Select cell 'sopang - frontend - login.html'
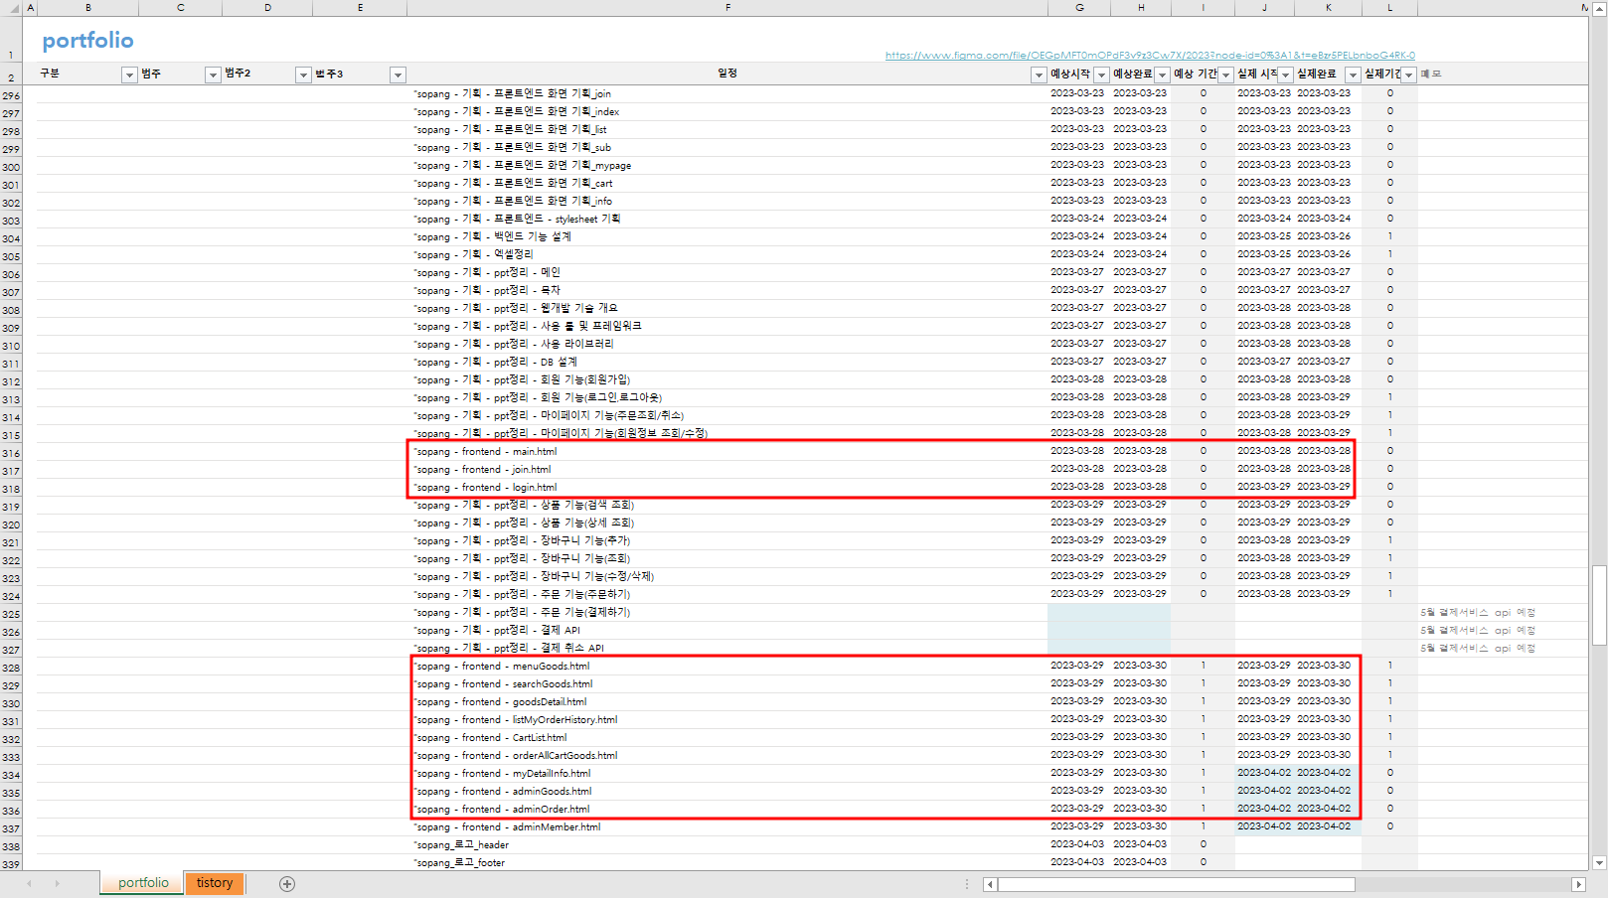This screenshot has width=1610, height=898. tap(727, 488)
